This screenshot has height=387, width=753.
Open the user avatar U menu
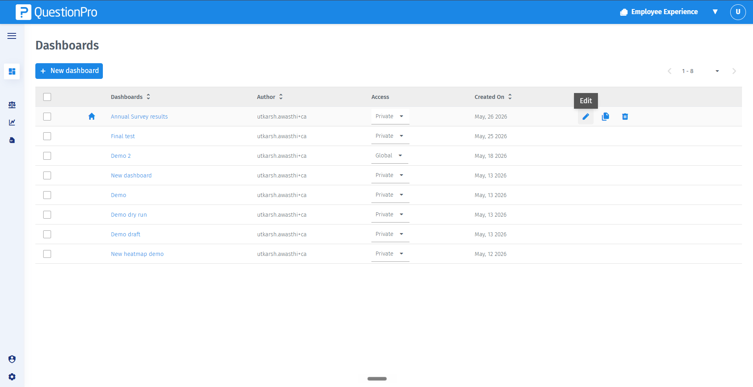click(x=738, y=12)
